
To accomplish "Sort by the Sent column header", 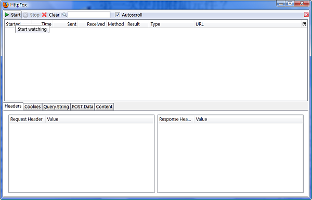I will pos(66,24).
